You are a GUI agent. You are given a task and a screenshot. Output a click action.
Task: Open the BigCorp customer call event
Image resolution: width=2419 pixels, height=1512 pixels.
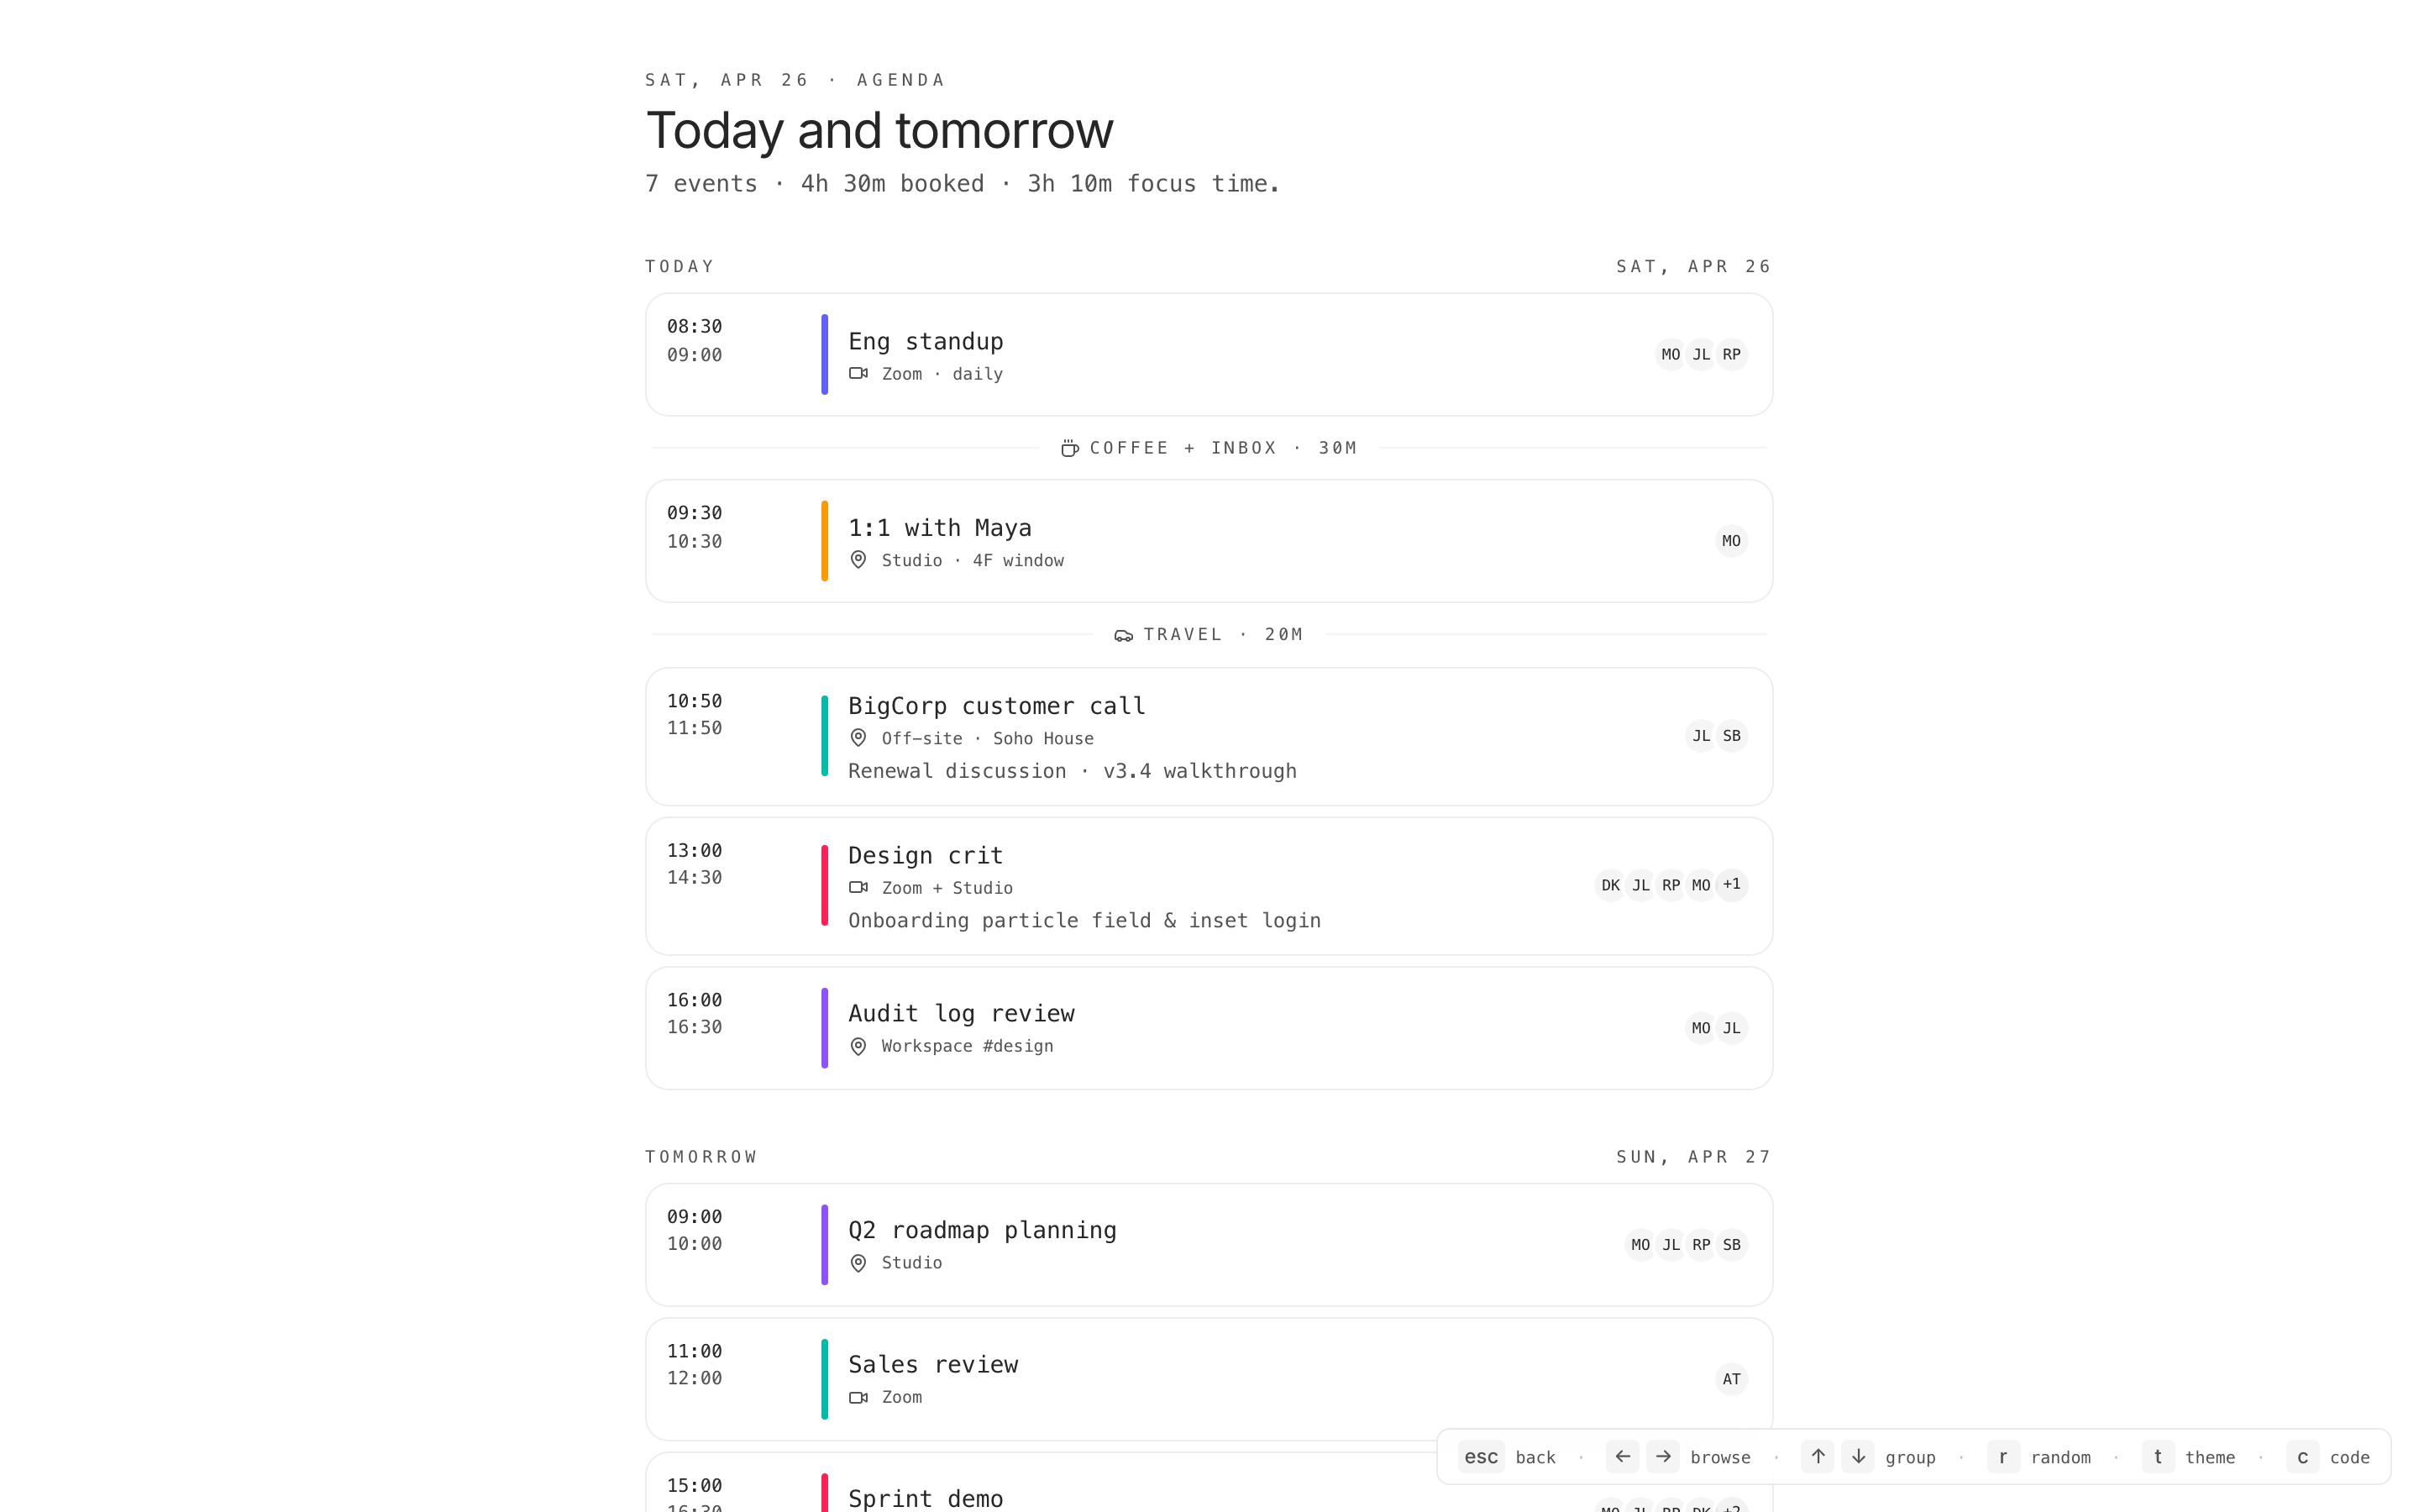pos(997,706)
